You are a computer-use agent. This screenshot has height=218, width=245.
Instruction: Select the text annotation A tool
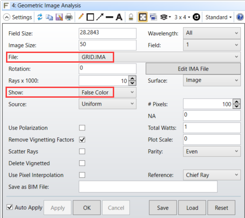119,17
